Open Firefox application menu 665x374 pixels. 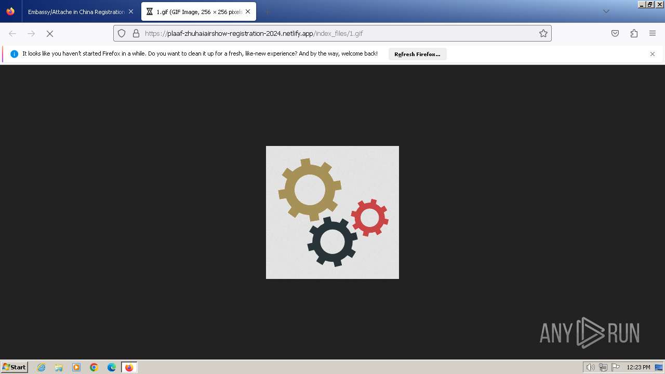[x=653, y=33]
